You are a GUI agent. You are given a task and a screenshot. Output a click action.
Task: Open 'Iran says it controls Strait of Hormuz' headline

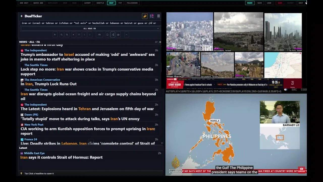[x=61, y=157]
